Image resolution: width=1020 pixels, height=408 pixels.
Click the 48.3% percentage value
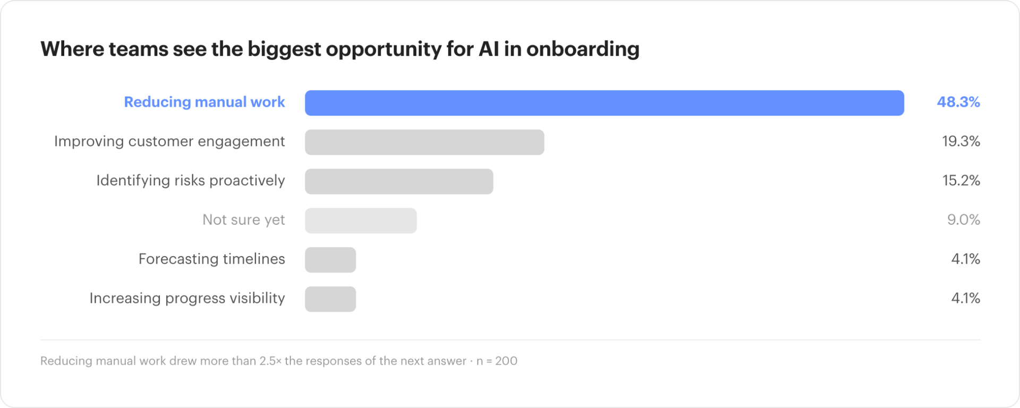958,102
